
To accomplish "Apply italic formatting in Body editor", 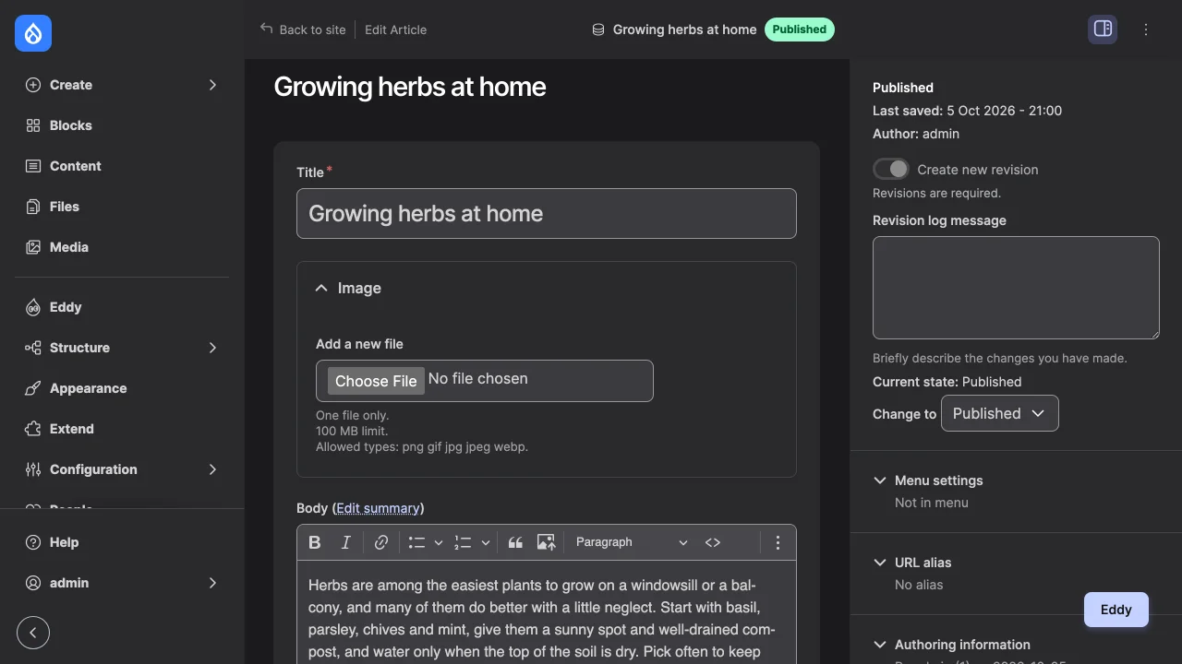I will [346, 542].
